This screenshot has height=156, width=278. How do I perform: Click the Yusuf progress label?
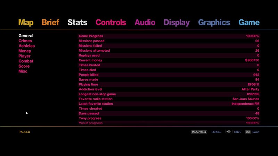[91, 123]
